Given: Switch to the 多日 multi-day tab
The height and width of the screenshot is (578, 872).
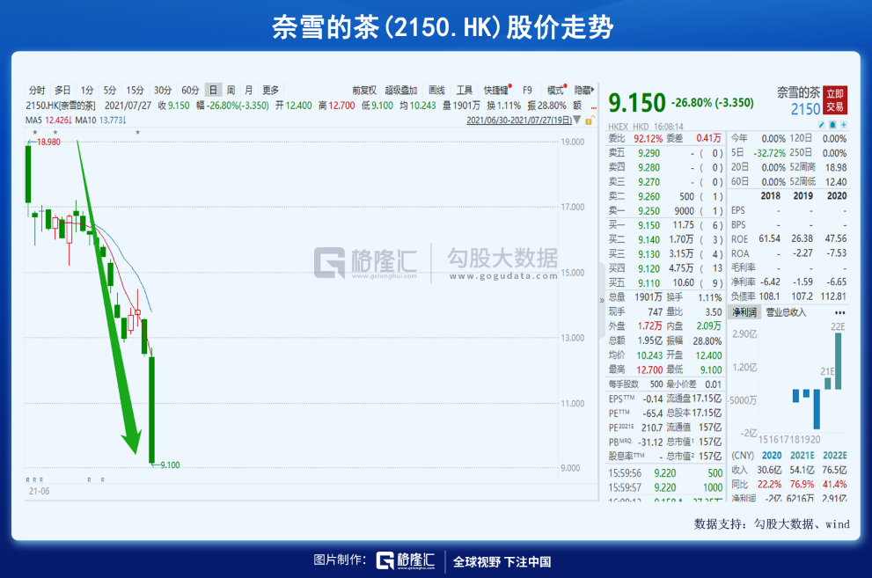Looking at the screenshot, I should [x=62, y=90].
